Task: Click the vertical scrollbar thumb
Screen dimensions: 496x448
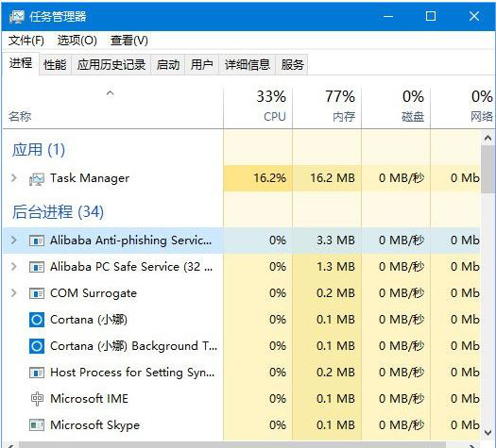Action: [x=487, y=169]
